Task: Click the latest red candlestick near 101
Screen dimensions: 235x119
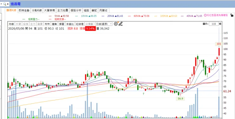Action: 219,52
